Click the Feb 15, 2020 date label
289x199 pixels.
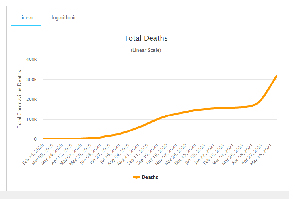[x=33, y=154]
